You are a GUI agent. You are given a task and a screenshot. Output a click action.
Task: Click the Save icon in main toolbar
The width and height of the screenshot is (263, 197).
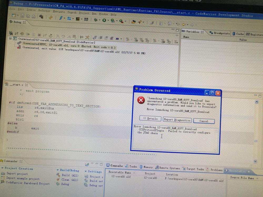[22, 16]
